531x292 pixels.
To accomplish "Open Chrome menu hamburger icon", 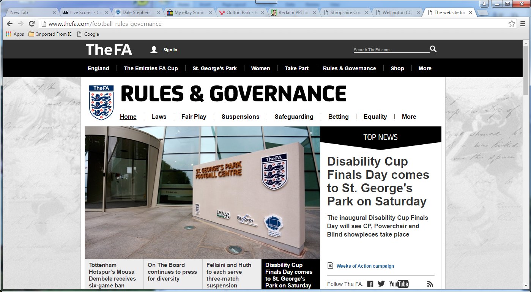I will click(523, 24).
